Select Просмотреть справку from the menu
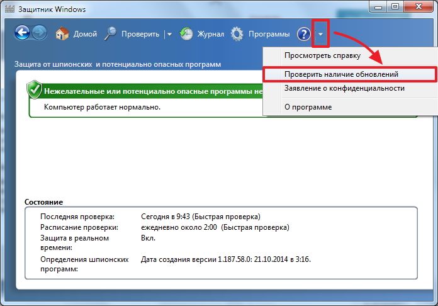The image size is (438, 306). tap(322, 56)
